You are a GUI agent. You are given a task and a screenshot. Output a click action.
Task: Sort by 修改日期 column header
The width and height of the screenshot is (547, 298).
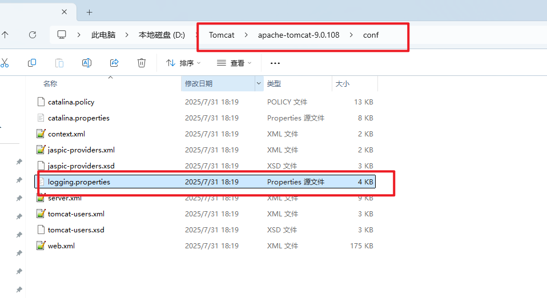click(199, 84)
